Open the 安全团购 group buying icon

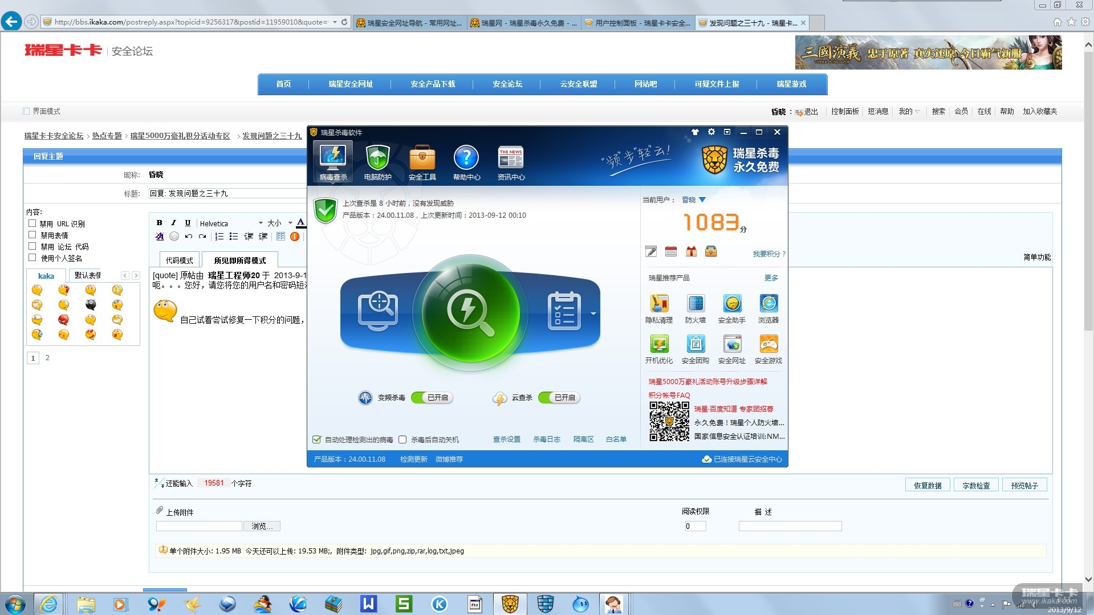[696, 349]
